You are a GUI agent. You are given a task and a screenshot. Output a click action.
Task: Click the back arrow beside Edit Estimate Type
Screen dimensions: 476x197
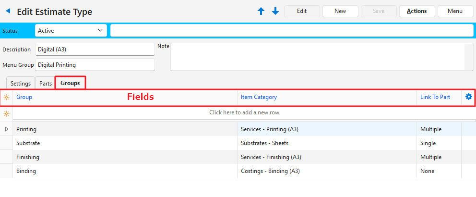click(x=8, y=11)
